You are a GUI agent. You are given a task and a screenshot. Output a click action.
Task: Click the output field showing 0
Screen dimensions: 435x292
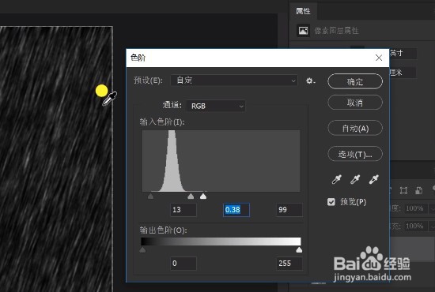[183, 264]
